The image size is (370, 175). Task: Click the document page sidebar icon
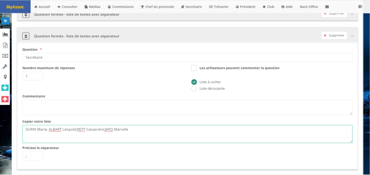5,45
